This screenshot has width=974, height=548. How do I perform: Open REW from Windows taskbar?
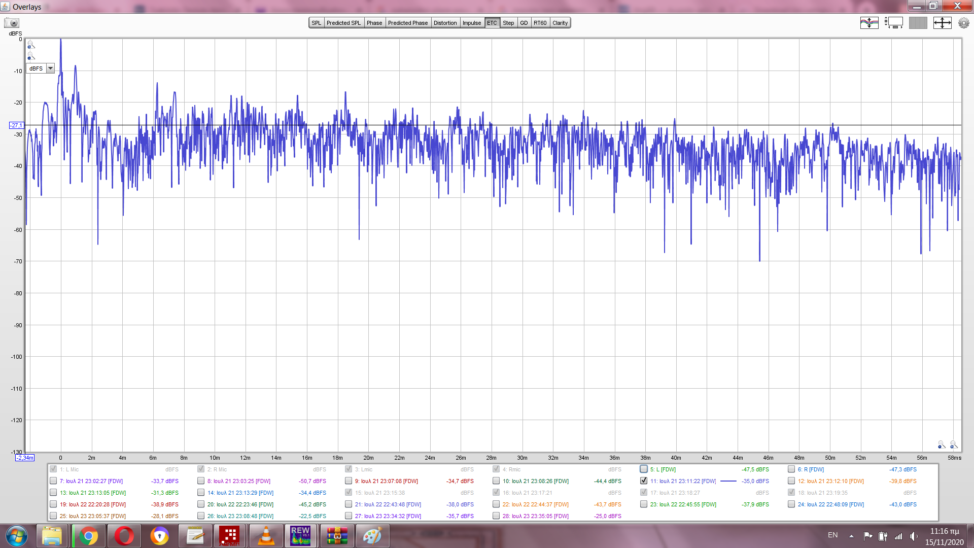click(x=300, y=536)
